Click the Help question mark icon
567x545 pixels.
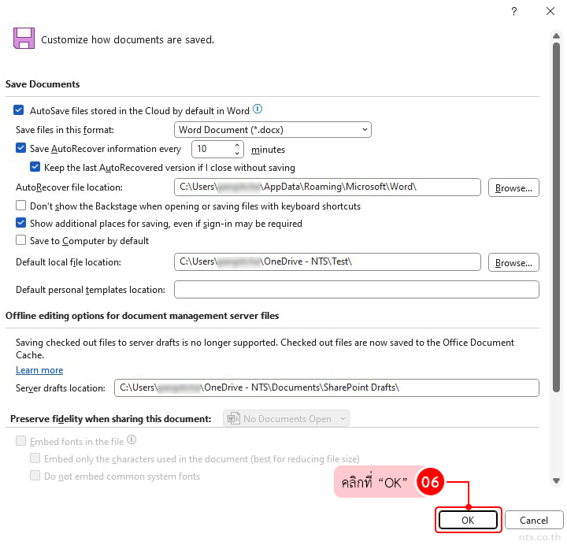(513, 11)
